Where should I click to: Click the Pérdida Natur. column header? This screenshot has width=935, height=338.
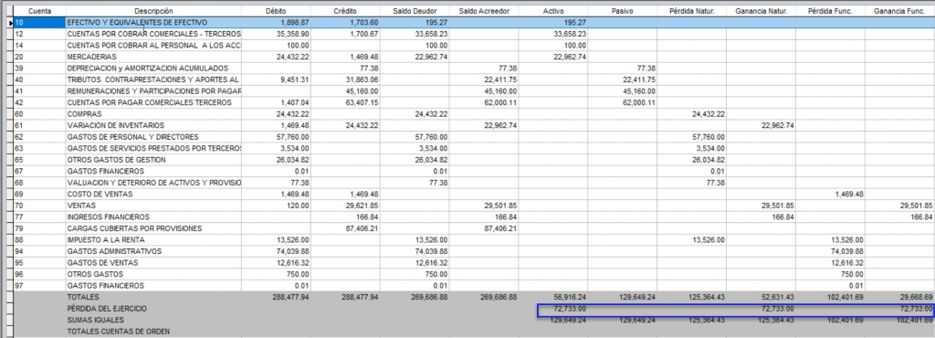pos(692,11)
